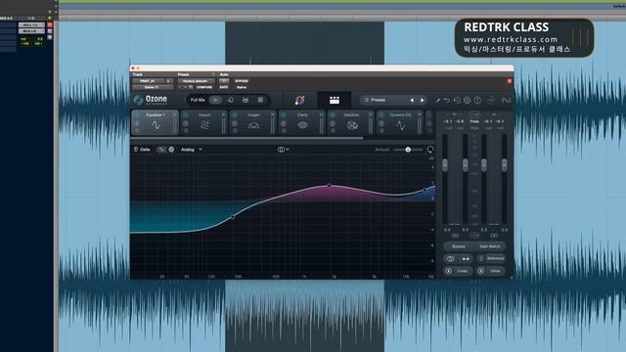Image resolution: width=626 pixels, height=352 pixels.
Task: Open the stereo channel mode dropdown
Action: [x=283, y=150]
